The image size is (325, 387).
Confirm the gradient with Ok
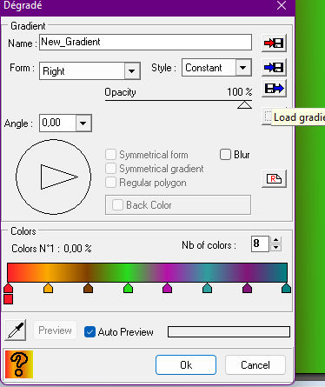pyautogui.click(x=186, y=365)
